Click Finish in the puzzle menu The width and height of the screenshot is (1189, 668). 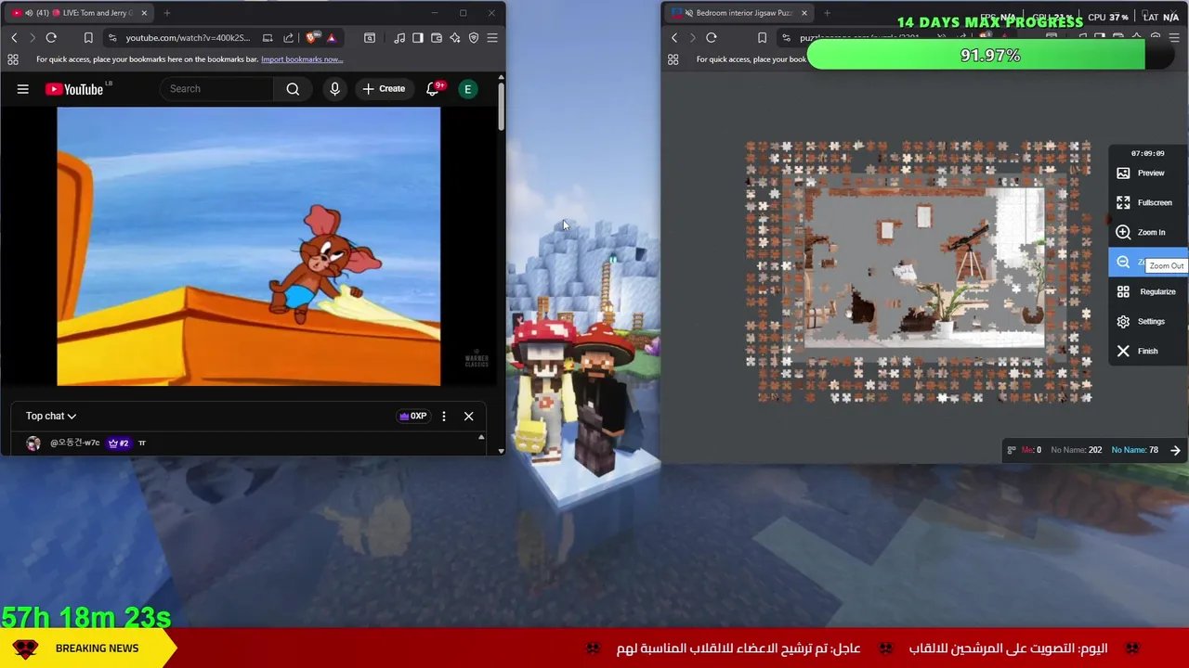(1149, 351)
